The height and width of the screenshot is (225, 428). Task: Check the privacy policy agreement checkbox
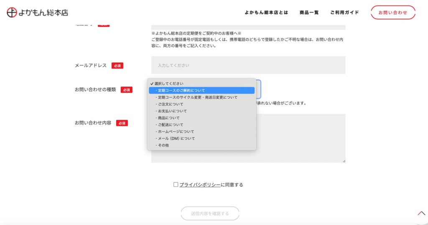coord(176,184)
